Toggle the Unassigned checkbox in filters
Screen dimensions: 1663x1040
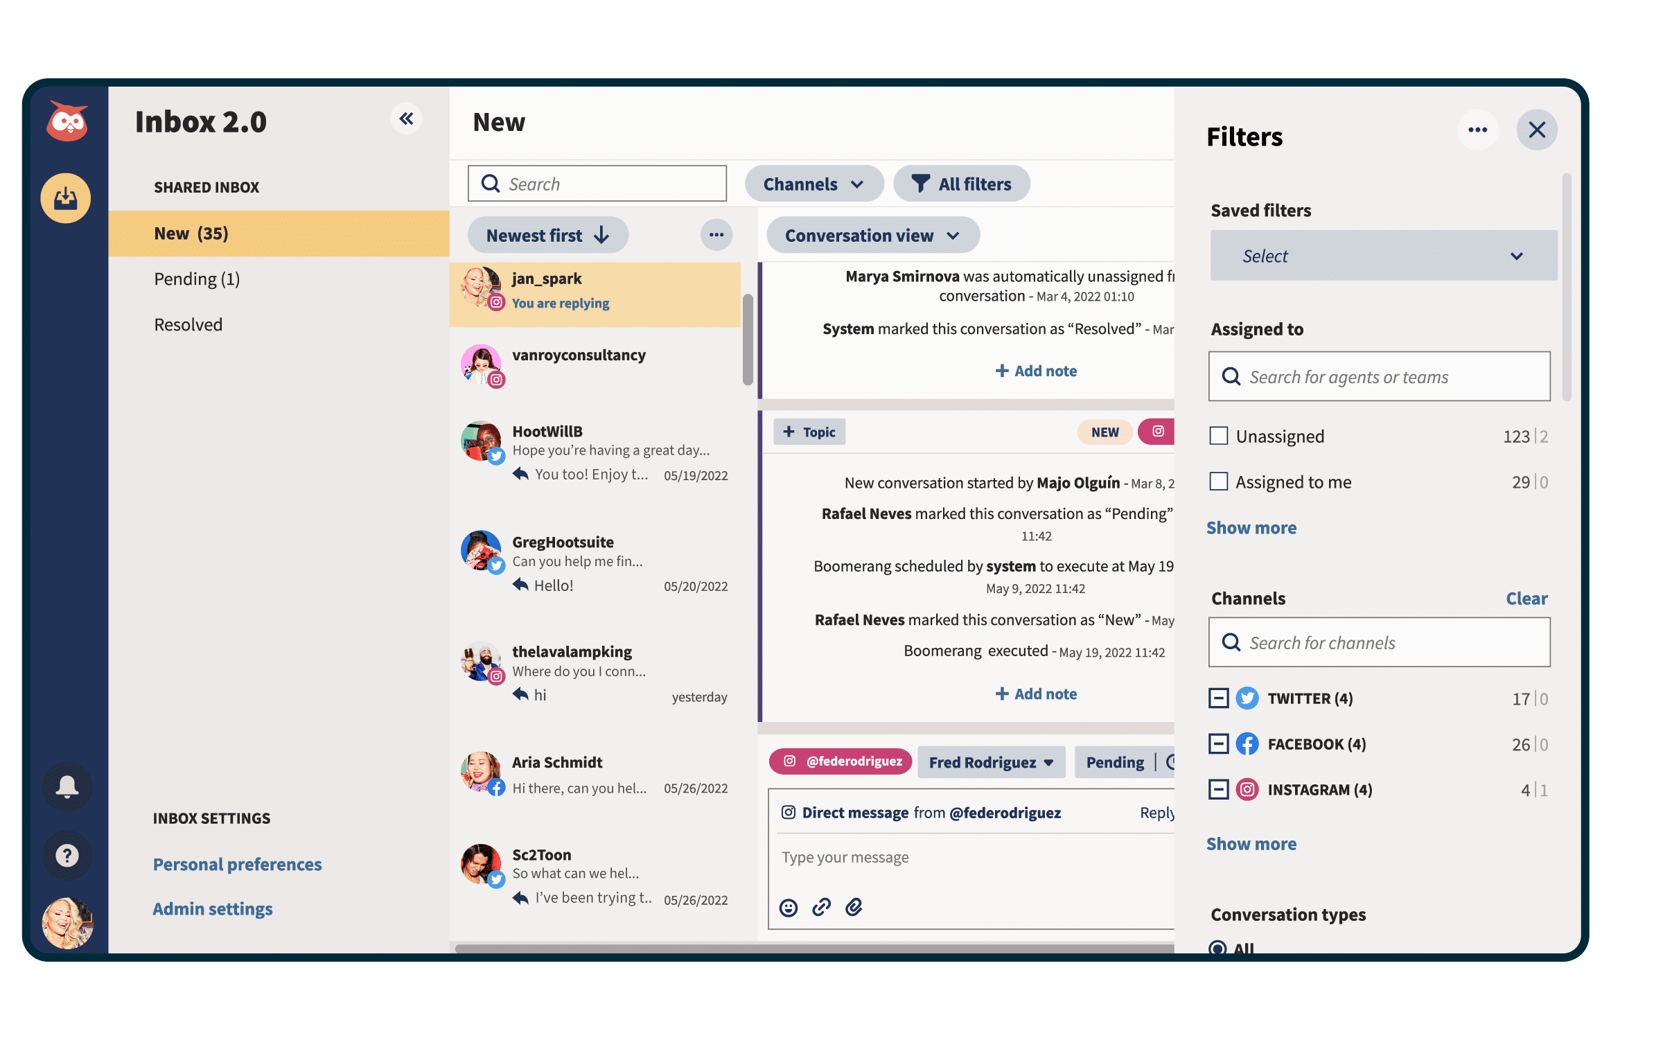pyautogui.click(x=1220, y=435)
